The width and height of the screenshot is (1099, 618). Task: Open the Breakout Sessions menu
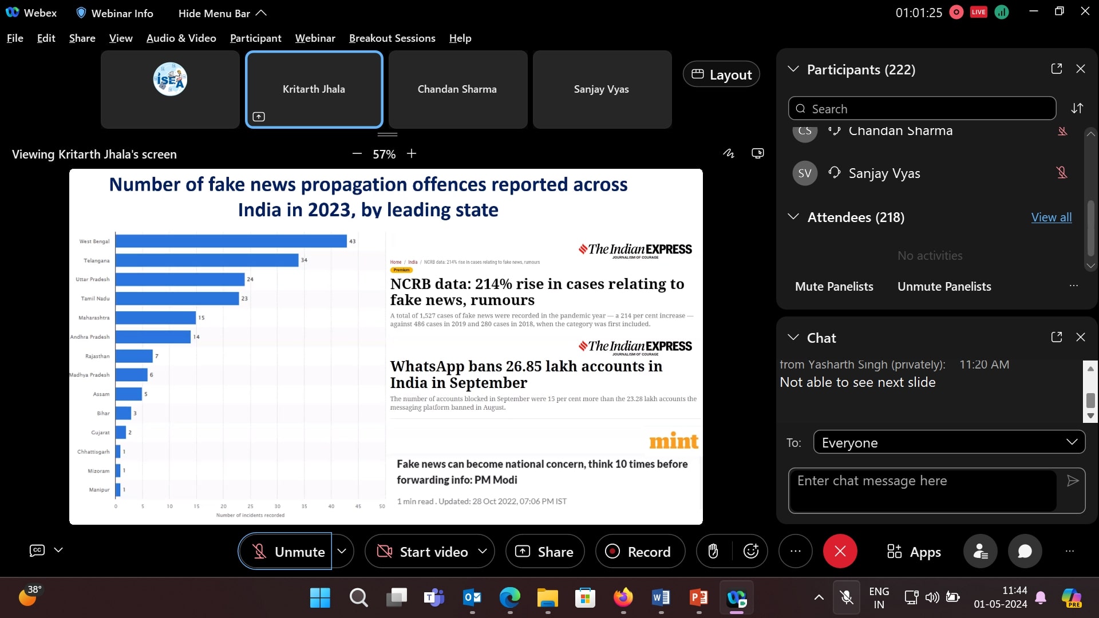pos(392,38)
